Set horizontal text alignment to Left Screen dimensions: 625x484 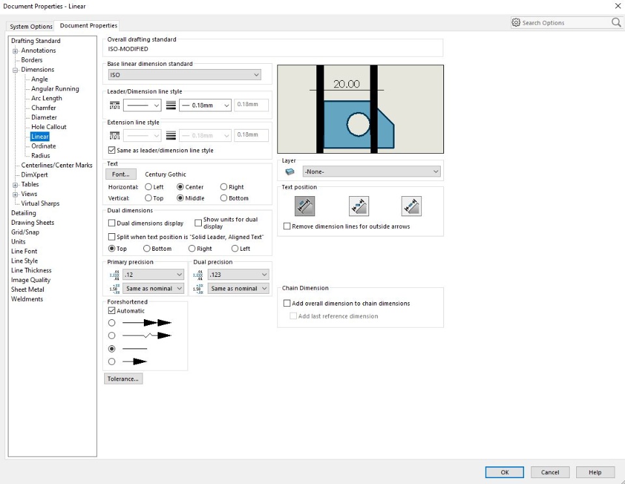(148, 187)
